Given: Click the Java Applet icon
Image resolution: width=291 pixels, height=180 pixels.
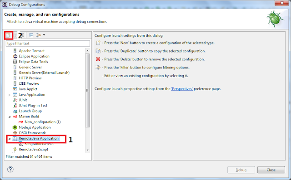Looking at the screenshot, I should tap(15, 89).
